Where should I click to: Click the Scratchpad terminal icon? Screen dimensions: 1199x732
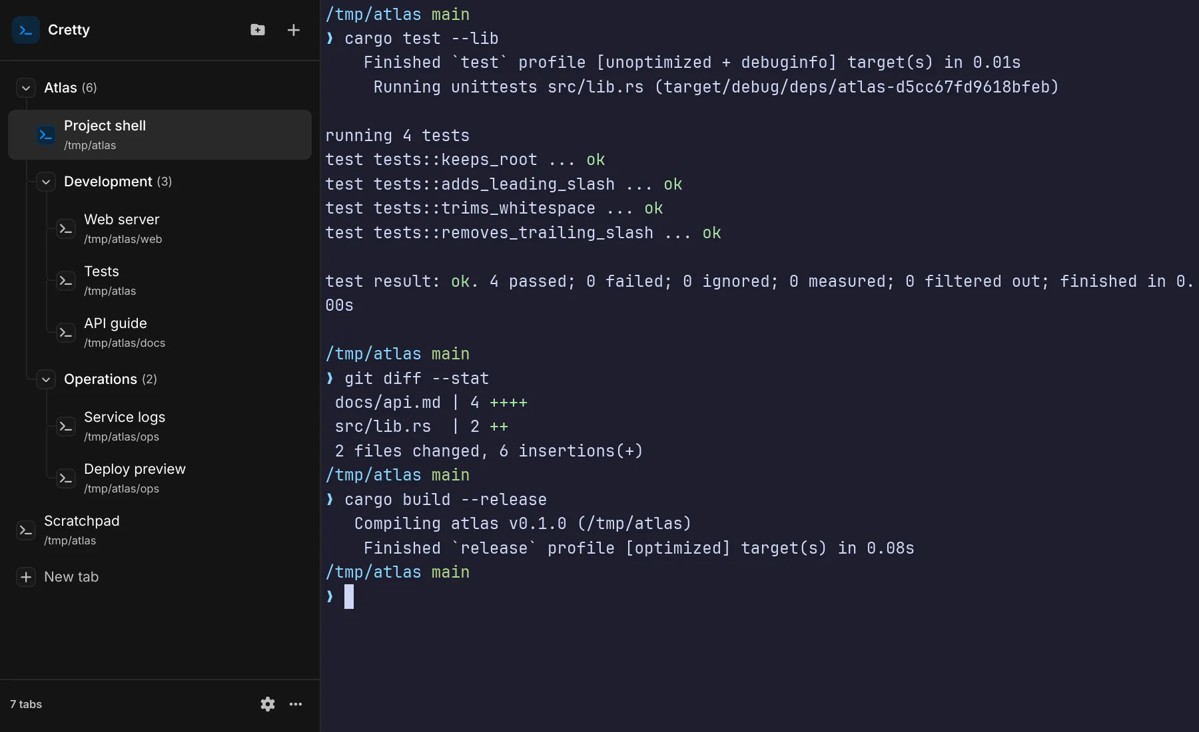[26, 530]
